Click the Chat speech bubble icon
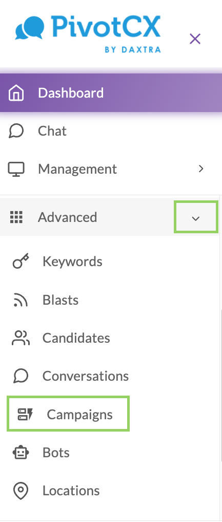The height and width of the screenshot is (522, 222). (x=16, y=131)
